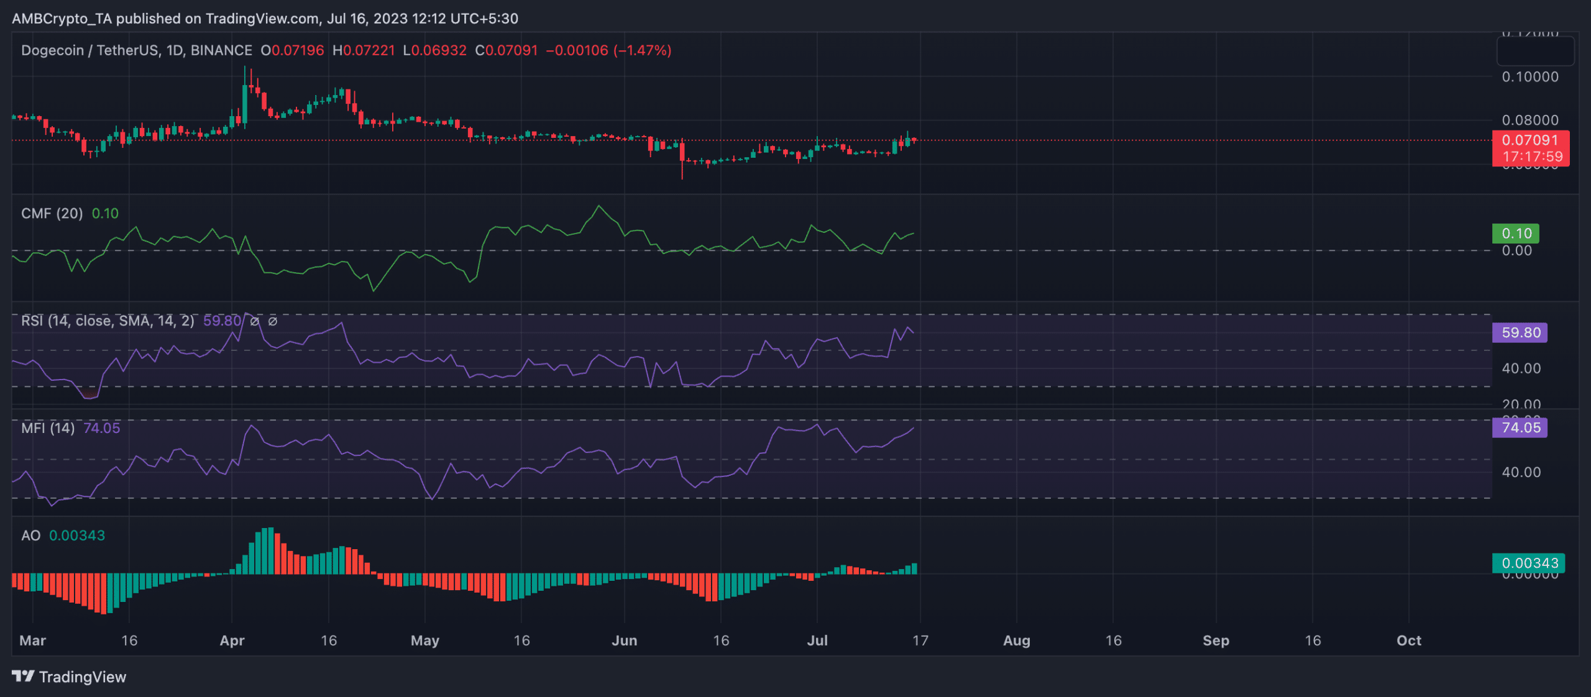Click the open value O0.07196

point(292,50)
